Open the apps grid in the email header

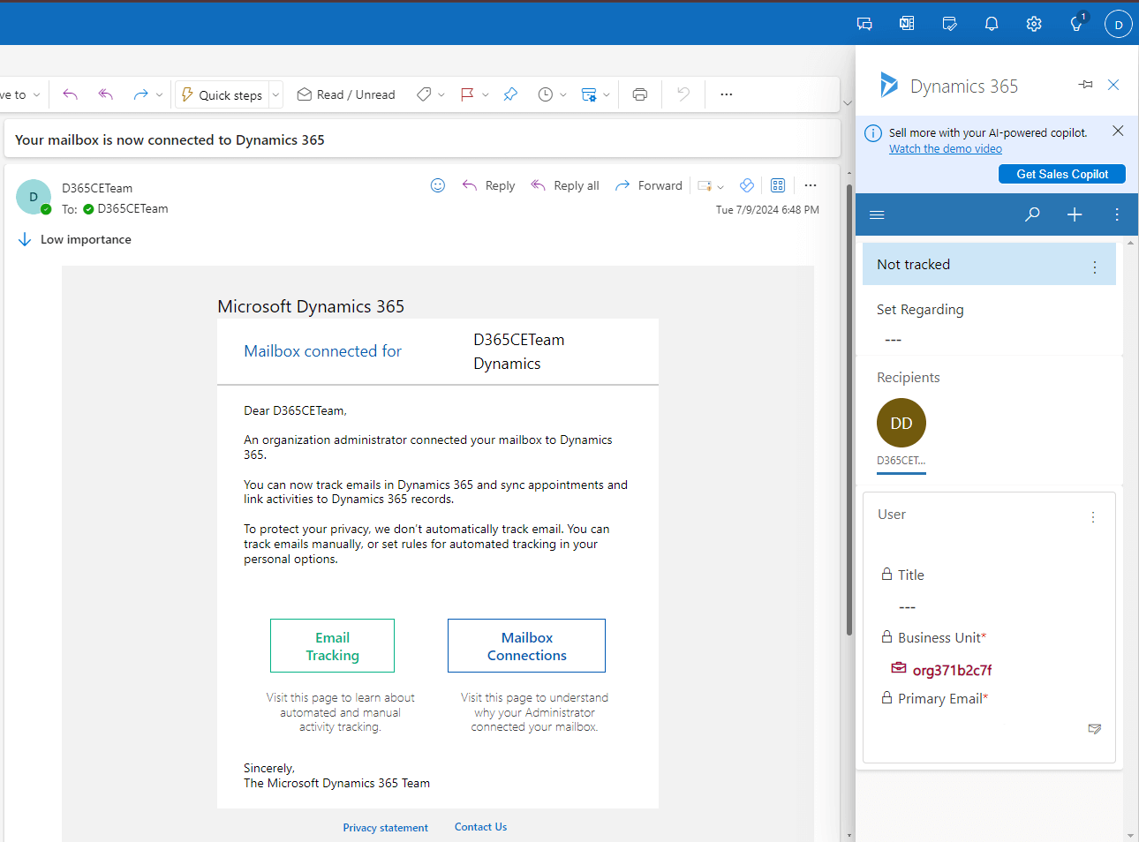point(778,185)
